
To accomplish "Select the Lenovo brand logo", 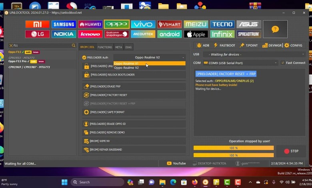I will [x=90, y=34].
